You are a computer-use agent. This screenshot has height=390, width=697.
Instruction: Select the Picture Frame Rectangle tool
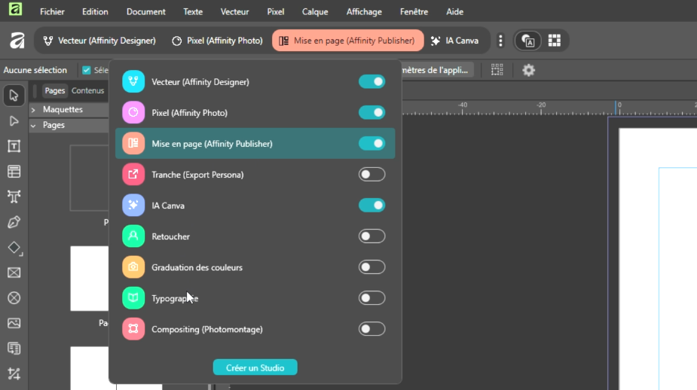pos(14,273)
